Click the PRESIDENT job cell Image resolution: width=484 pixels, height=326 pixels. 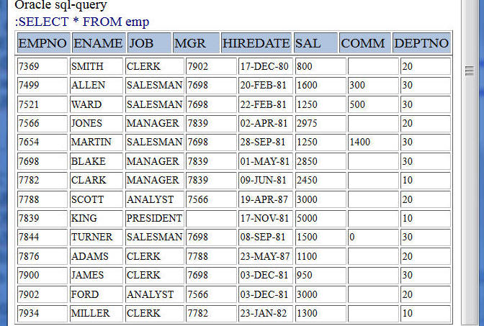pos(154,218)
